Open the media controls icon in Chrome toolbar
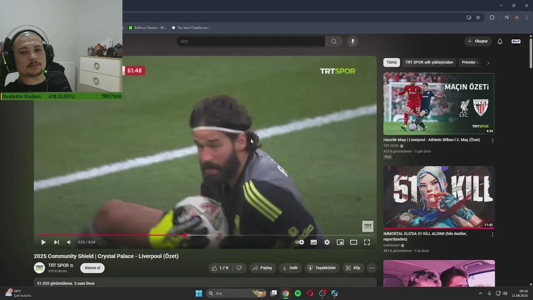The height and width of the screenshot is (300, 533). tap(507, 17)
